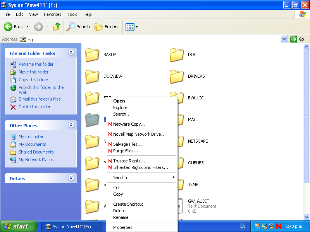
Task: Click the green Back arrow icon
Action: [8, 27]
